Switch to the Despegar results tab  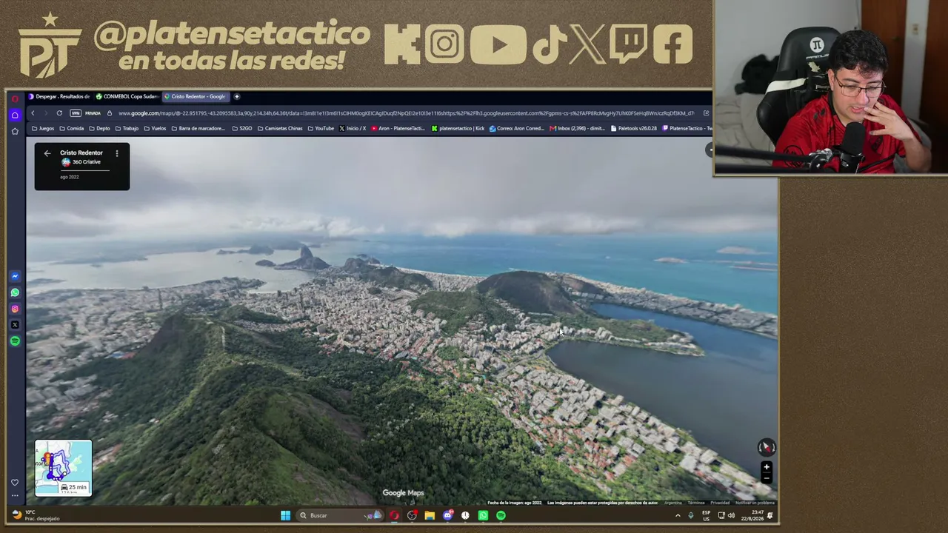click(x=59, y=96)
